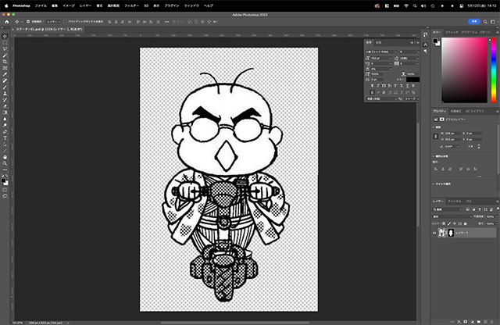Screen dimensions: 500x325
Task: Click the blue share button
Action: click(476, 23)
